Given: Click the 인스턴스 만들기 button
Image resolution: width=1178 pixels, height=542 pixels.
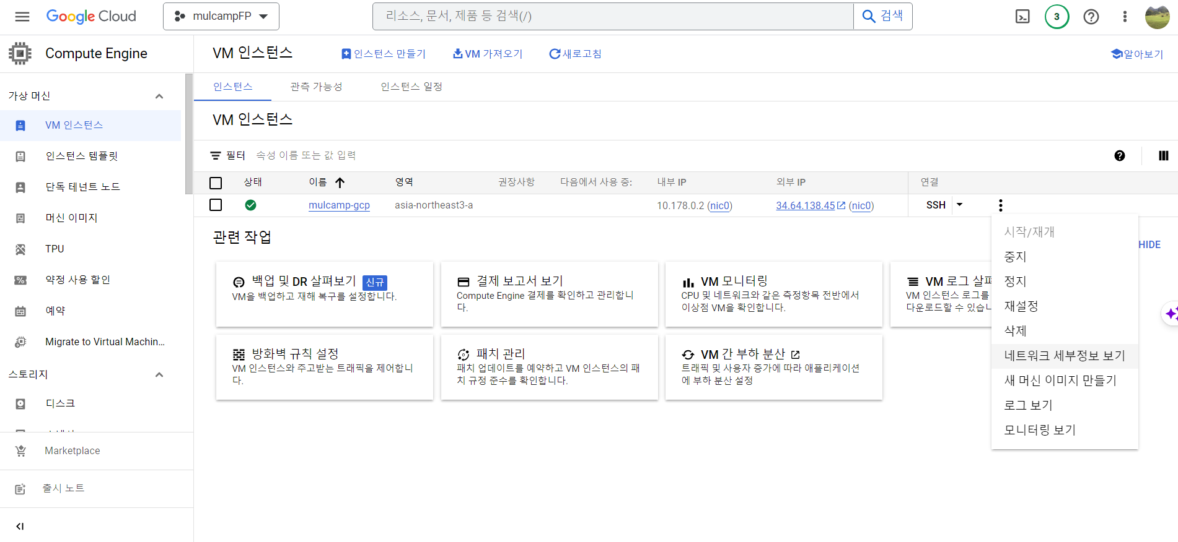Looking at the screenshot, I should (x=384, y=54).
